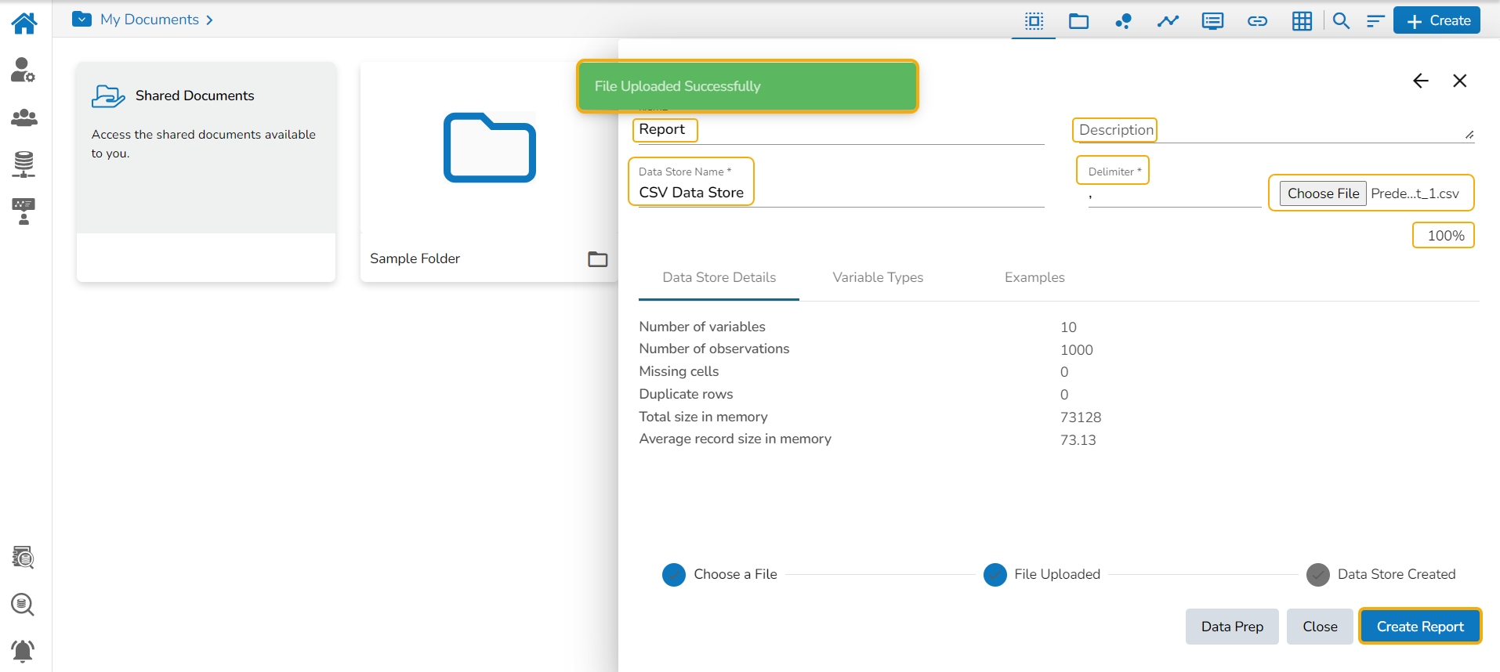
Task: Open the search magnifier in top toolbar
Action: tap(1341, 21)
